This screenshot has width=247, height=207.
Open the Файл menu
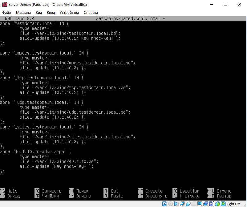(x=6, y=13)
